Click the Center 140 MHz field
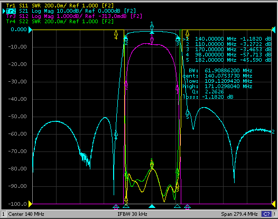This screenshot has height=219, width=278. tap(26, 214)
